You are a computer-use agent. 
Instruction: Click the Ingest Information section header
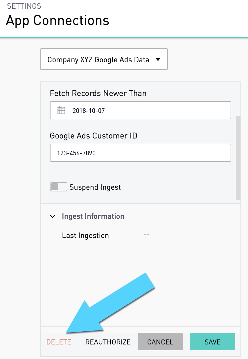coord(93,216)
